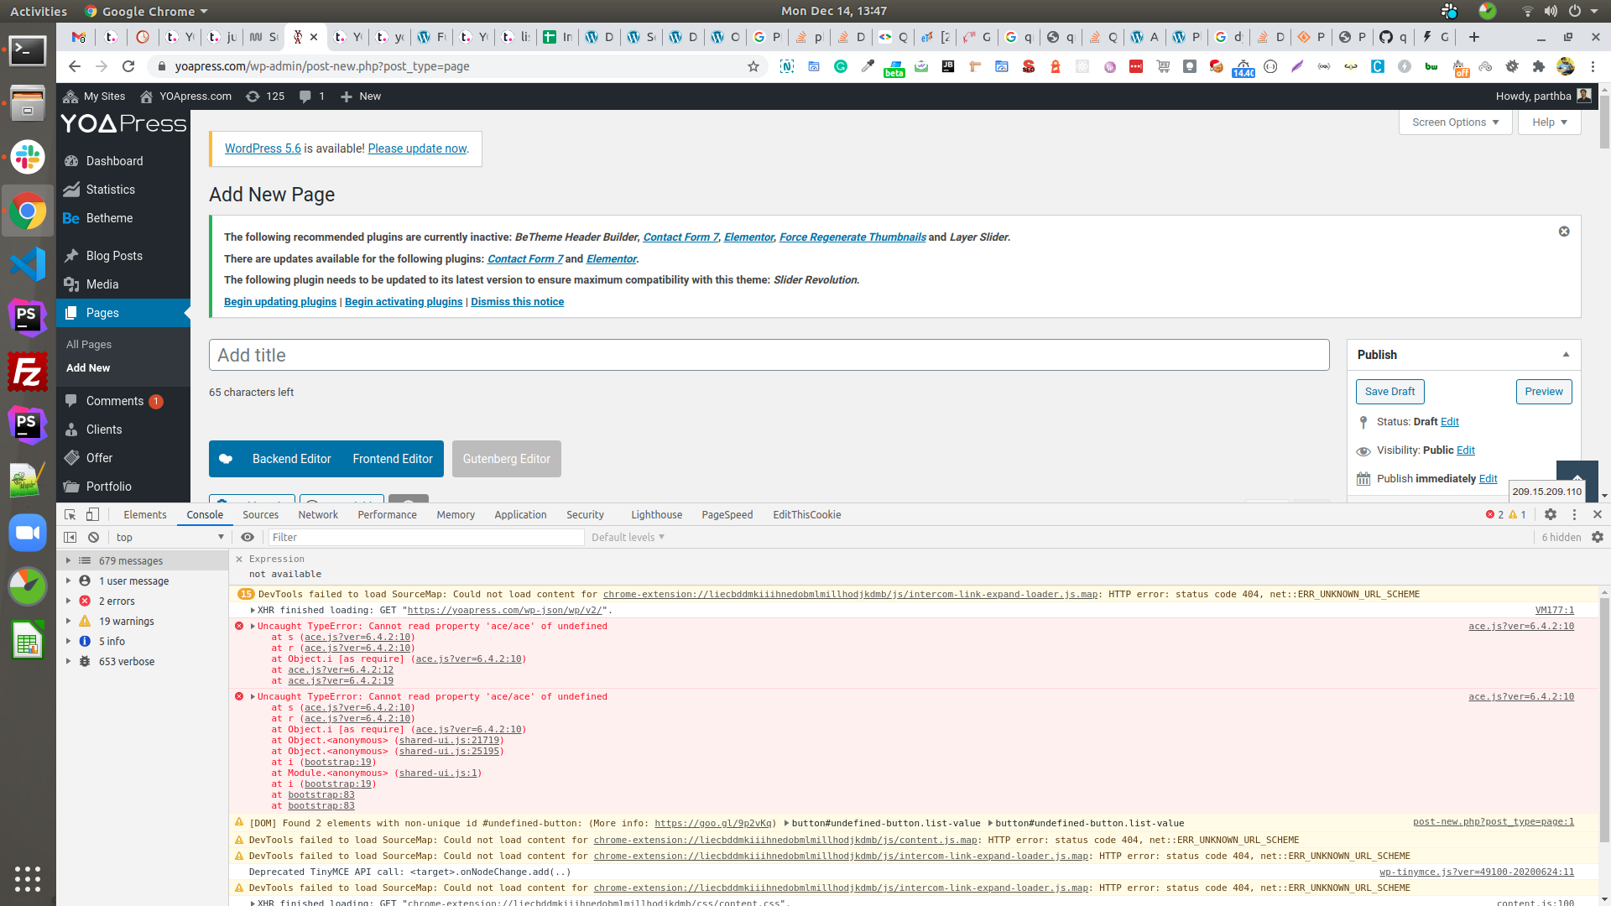Open Default levels log filter dropdown
Image resolution: width=1611 pixels, height=906 pixels.
pyautogui.click(x=628, y=537)
